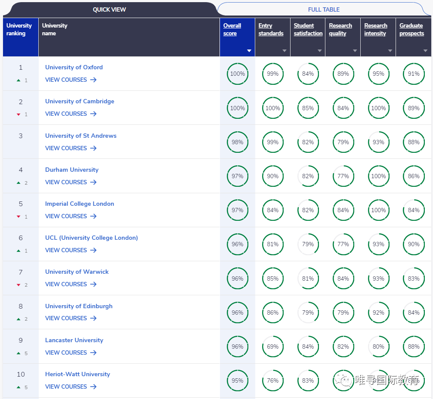Click Imperial's red down rank-change arrow
Viewport: 433px width, 399px height.
(19, 217)
